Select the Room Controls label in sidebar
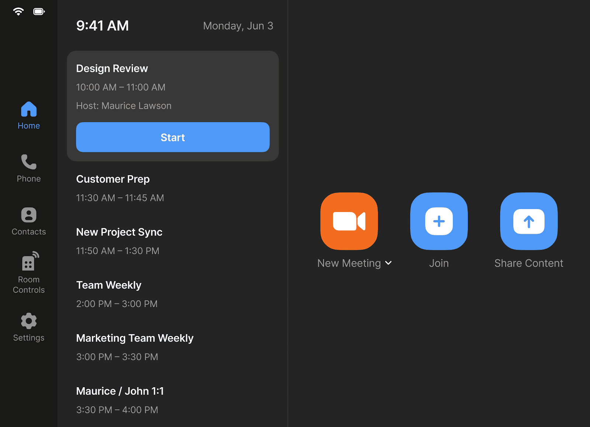The height and width of the screenshot is (427, 590). pyautogui.click(x=29, y=285)
